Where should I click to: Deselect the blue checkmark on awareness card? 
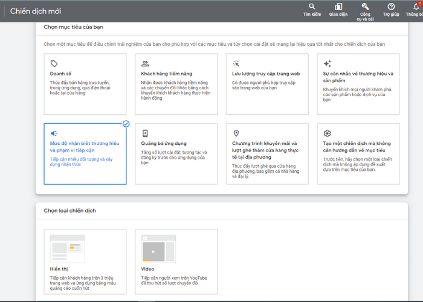point(126,124)
